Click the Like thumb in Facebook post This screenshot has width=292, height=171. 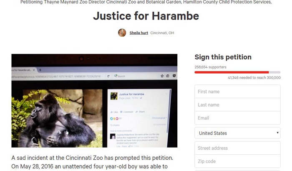(x=111, y=112)
